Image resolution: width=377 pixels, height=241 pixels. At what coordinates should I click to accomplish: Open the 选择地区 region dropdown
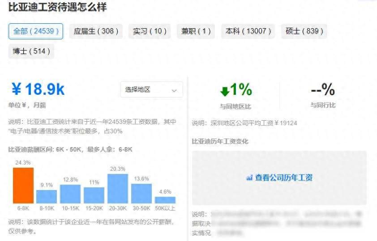click(152, 89)
